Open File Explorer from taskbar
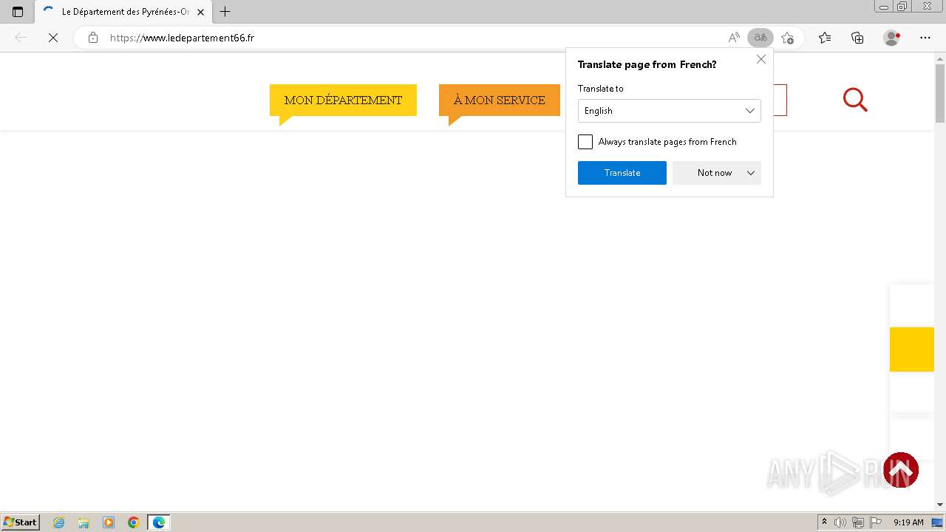946x532 pixels. tap(84, 522)
